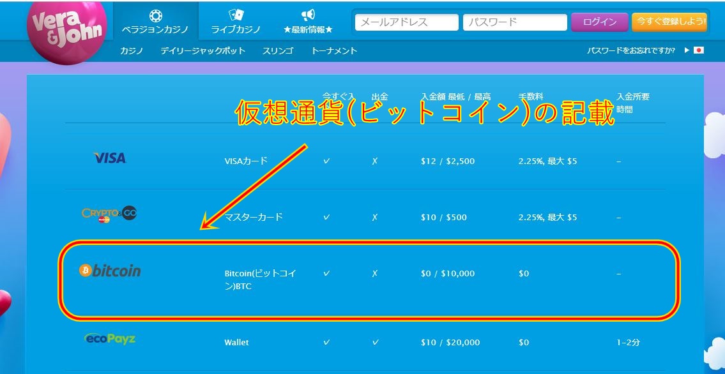725x374 pixels.
Task: Open the ★最新情報★ tab
Action: [x=308, y=22]
